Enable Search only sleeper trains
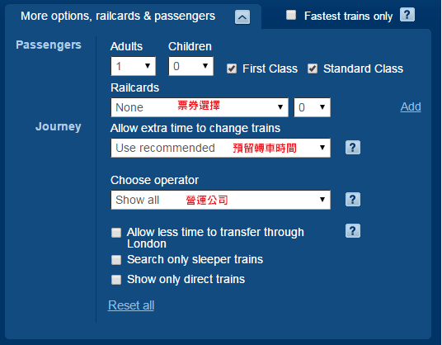This screenshot has width=442, height=345. point(116,260)
